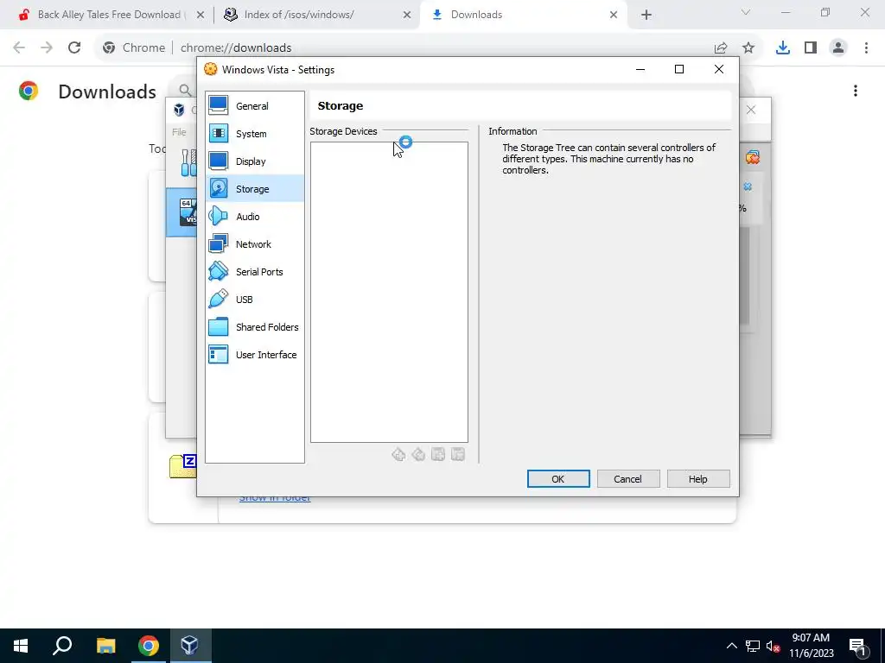Bookmark this page with the star icon
Screen dimensions: 885x663
(x=748, y=47)
